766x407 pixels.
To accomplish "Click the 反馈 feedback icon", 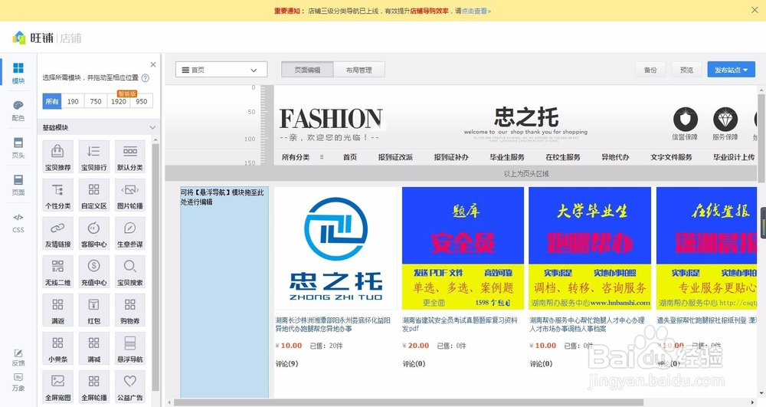I will pyautogui.click(x=18, y=357).
